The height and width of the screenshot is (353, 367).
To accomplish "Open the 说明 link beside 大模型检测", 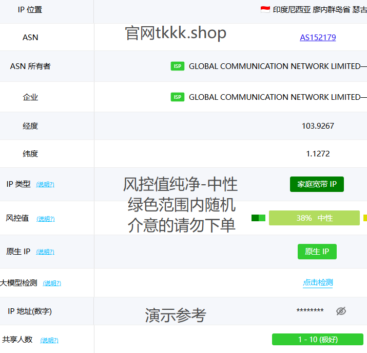I will pyautogui.click(x=52, y=283).
